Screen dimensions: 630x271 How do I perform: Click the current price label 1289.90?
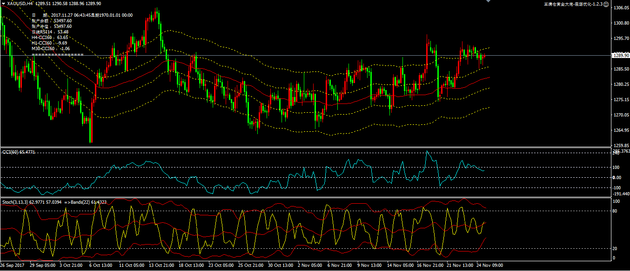click(x=621, y=55)
